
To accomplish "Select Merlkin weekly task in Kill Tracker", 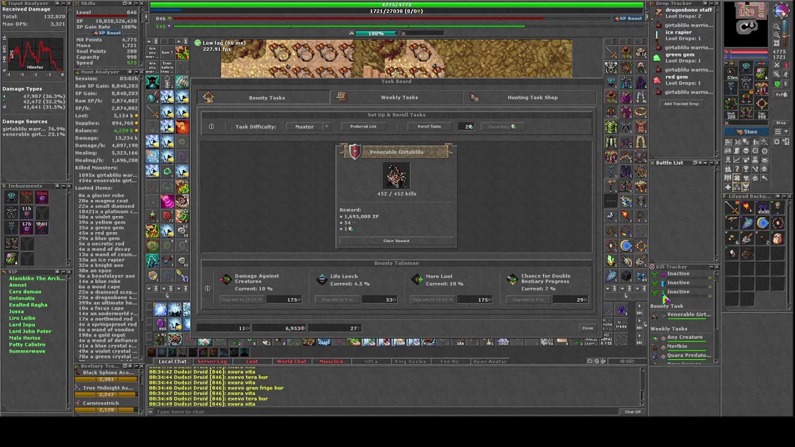I will [677, 346].
